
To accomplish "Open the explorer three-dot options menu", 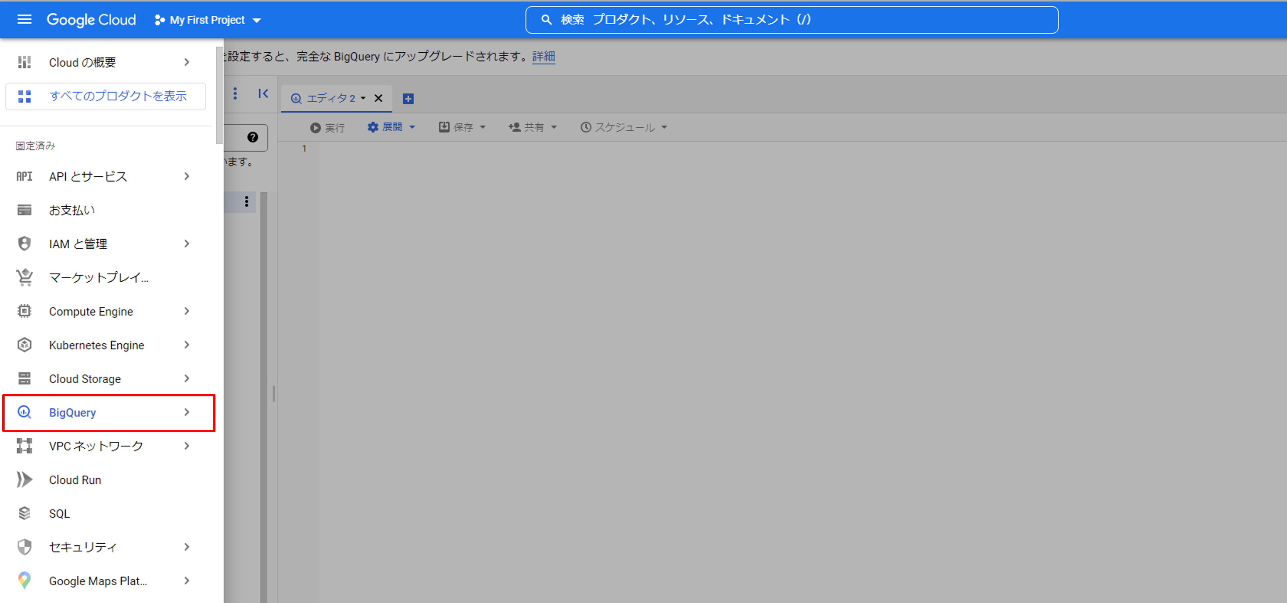I will coord(235,94).
